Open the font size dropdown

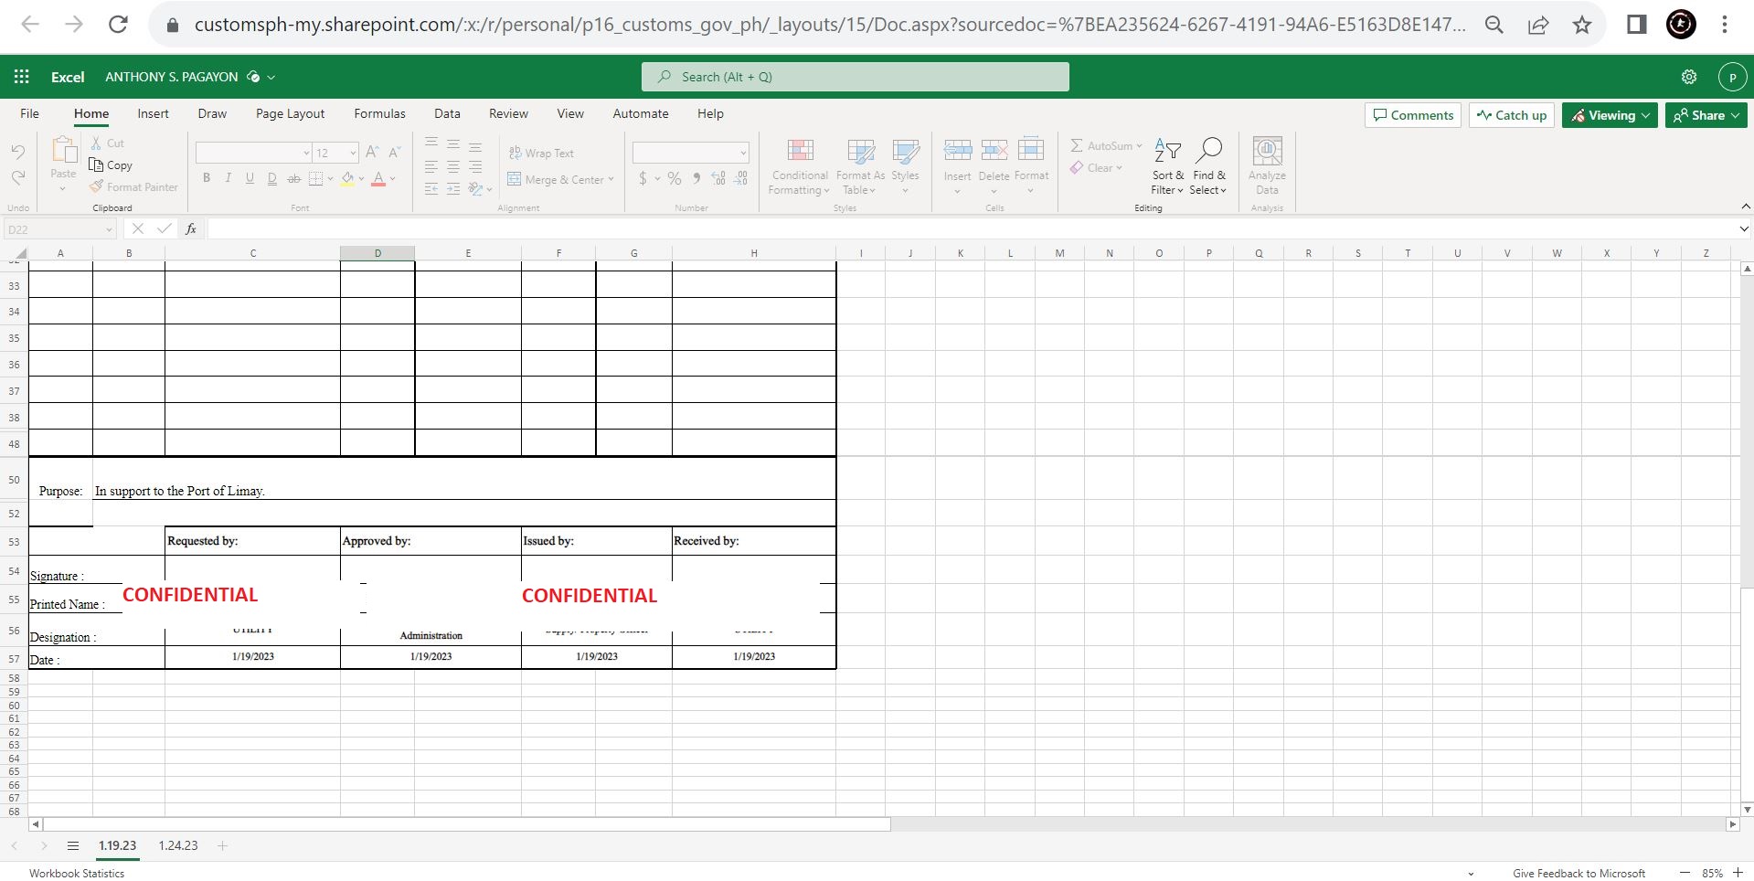tap(353, 153)
